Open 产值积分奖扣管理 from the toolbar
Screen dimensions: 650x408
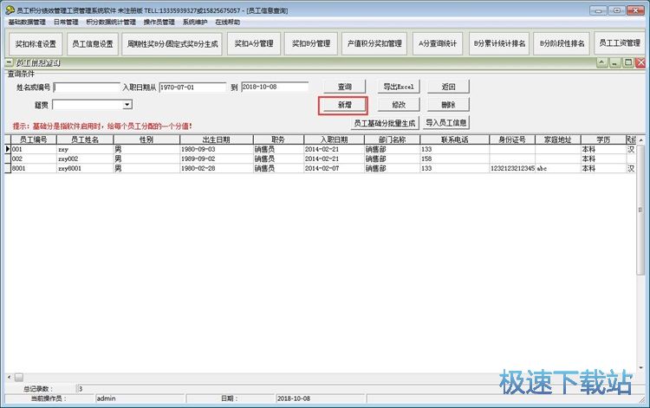(x=374, y=43)
